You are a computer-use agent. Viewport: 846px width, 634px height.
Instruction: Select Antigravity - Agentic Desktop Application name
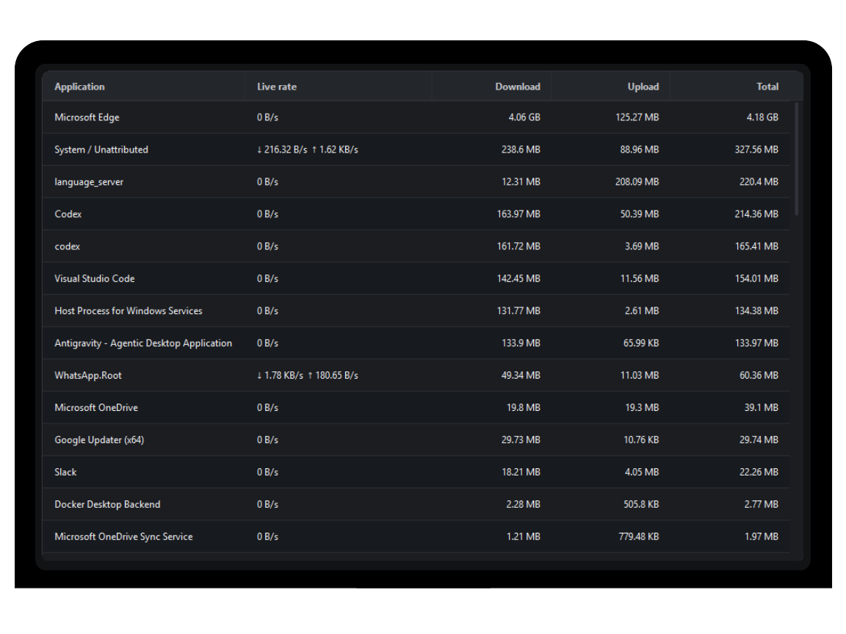click(143, 343)
